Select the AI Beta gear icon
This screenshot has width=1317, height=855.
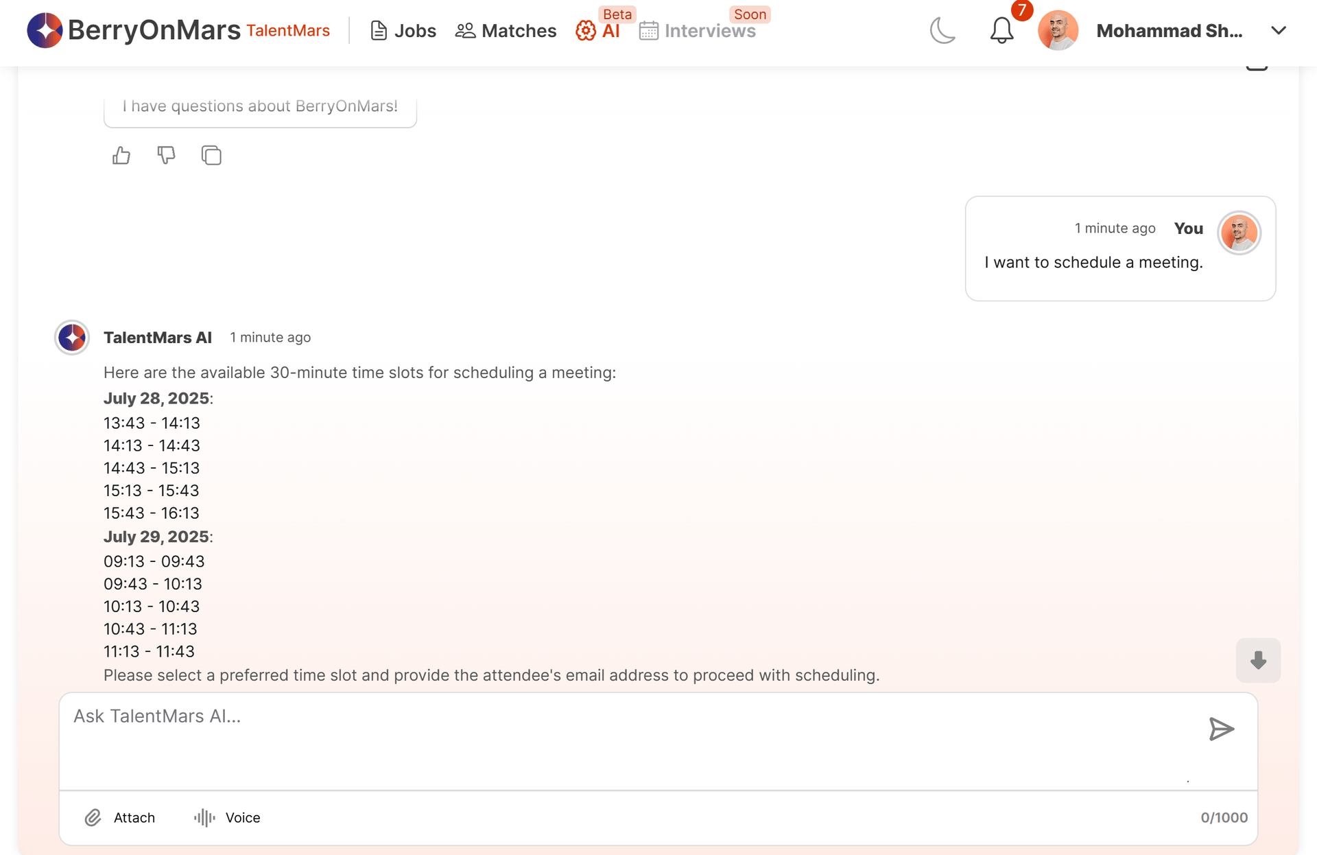click(585, 30)
